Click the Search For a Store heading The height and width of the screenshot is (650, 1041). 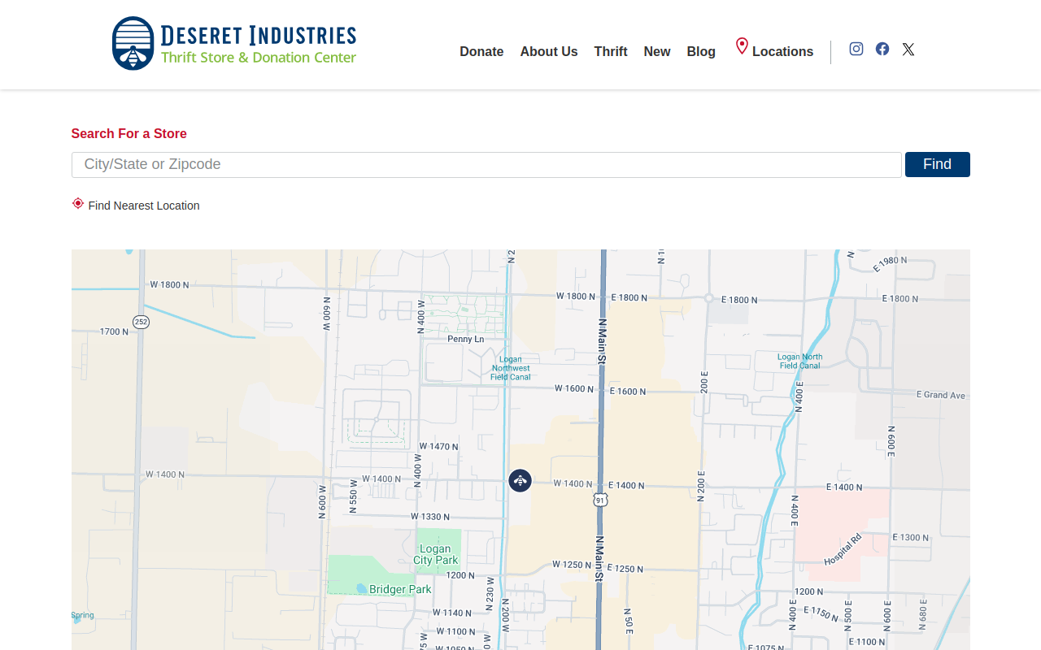129,134
